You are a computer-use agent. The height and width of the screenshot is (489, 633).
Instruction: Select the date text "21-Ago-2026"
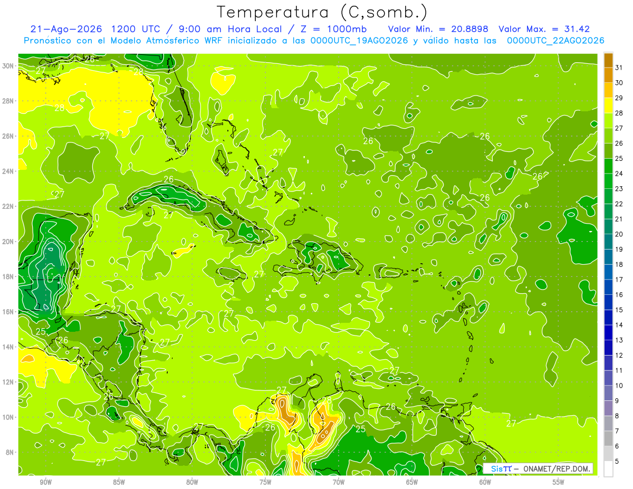(x=66, y=29)
